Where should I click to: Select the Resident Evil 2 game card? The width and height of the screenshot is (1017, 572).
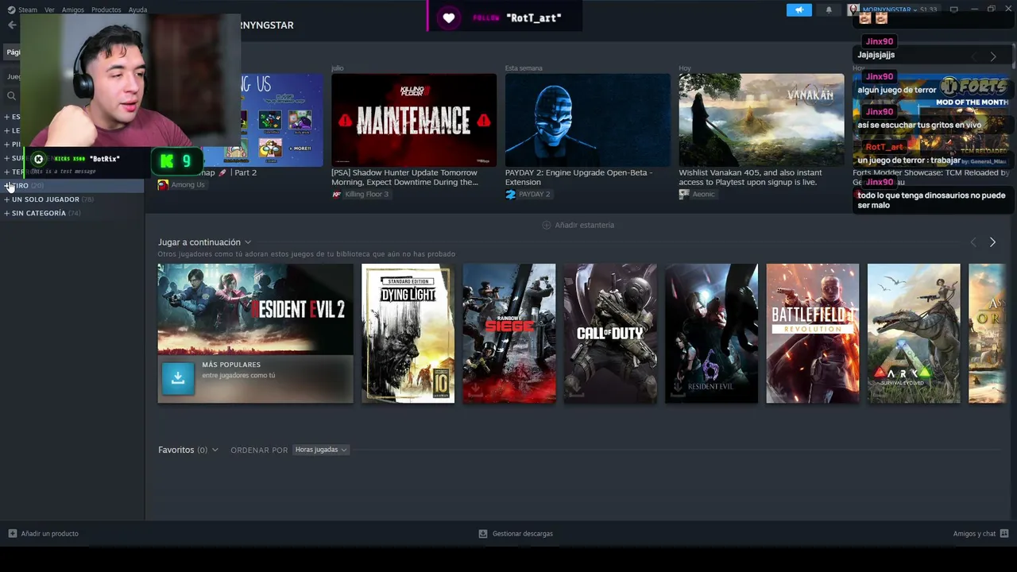[x=255, y=334]
